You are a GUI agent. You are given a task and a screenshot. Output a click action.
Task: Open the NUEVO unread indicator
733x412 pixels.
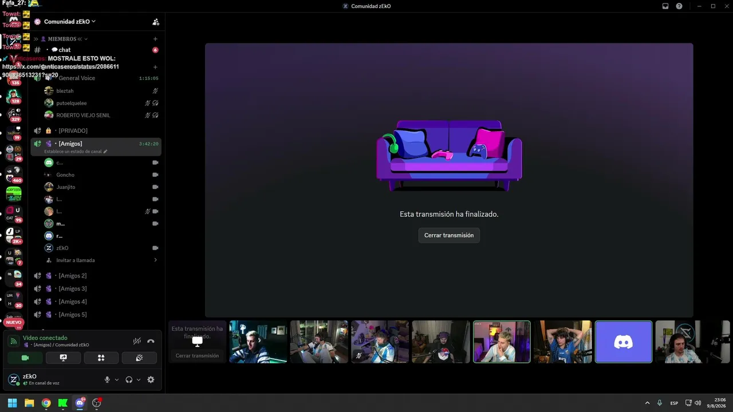[13, 323]
